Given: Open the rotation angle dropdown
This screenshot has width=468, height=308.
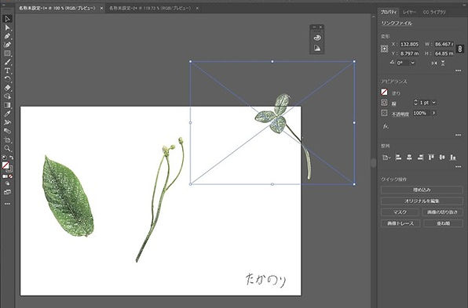Looking at the screenshot, I should coord(413,63).
